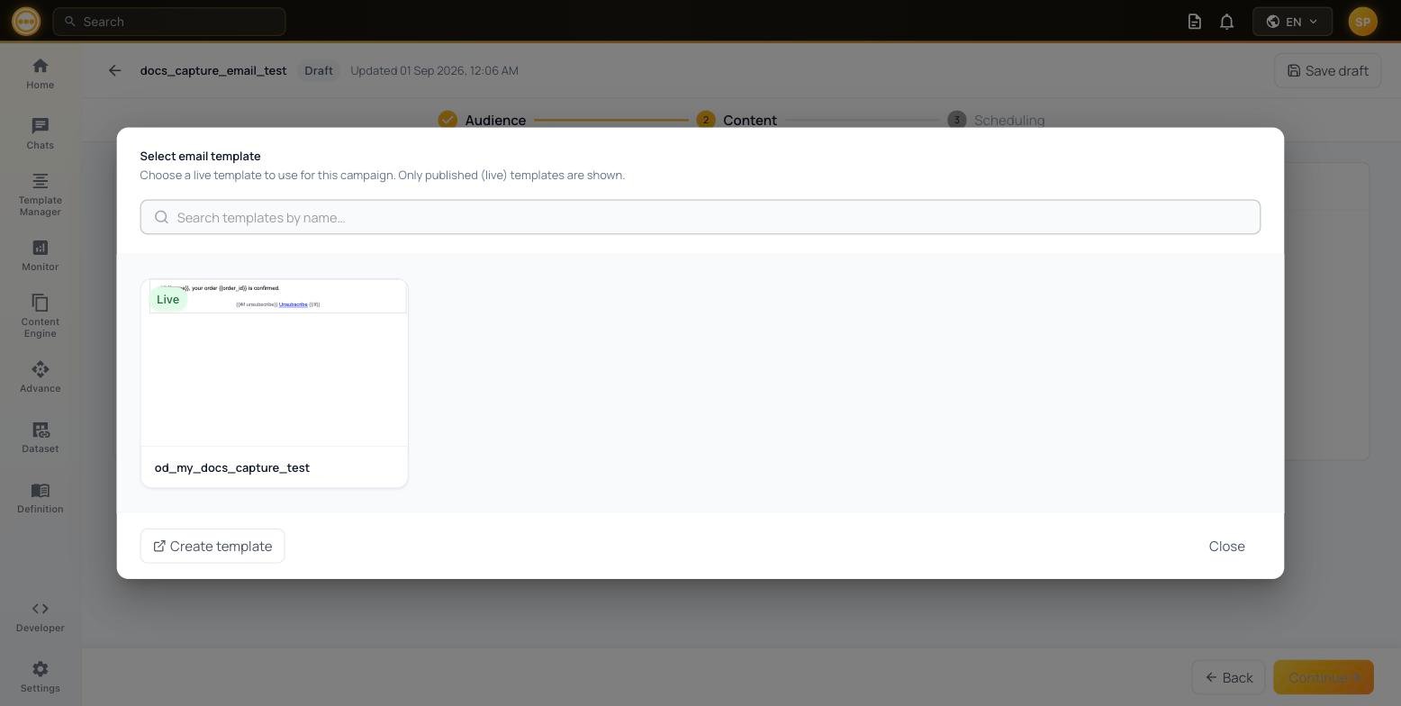Focus the top bar Search field
The image size is (1401, 706).
coord(169,22)
